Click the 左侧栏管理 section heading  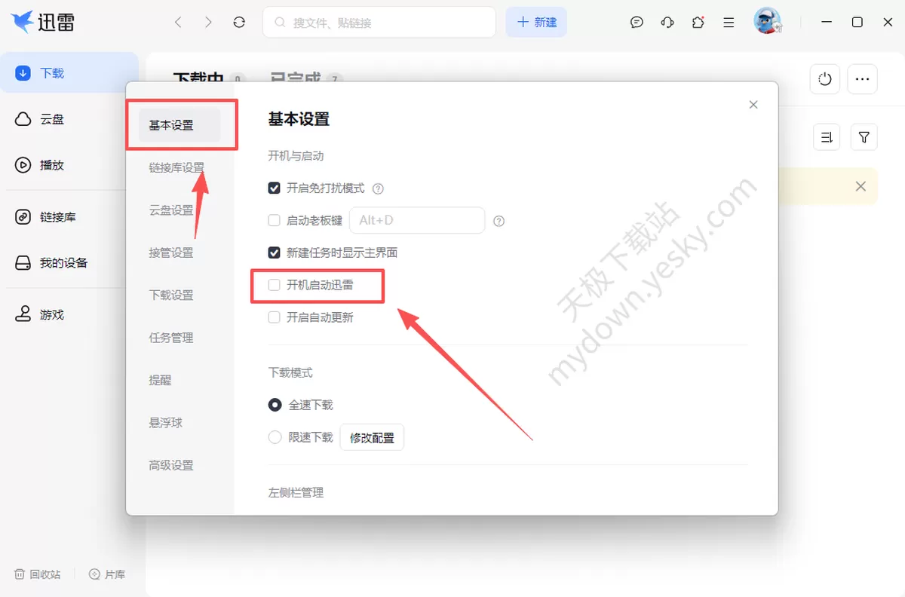[296, 492]
